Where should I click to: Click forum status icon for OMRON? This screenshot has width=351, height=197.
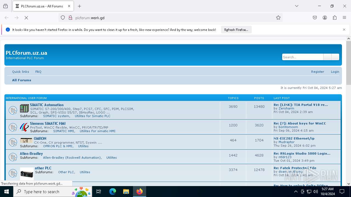pos(13,142)
